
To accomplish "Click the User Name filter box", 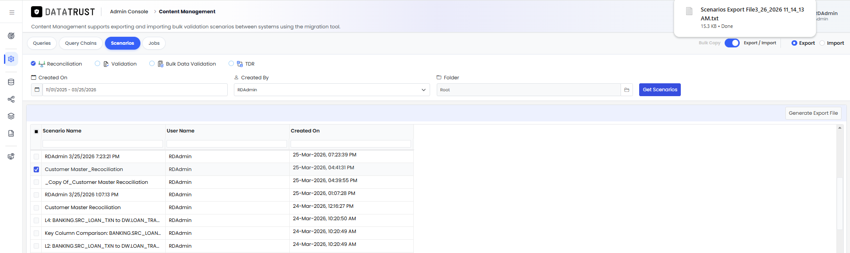I will (227, 144).
